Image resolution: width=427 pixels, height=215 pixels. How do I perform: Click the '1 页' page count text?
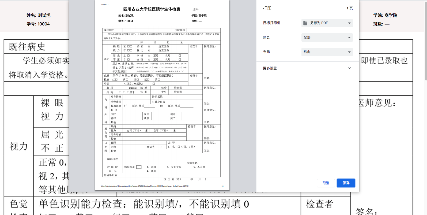tap(350, 8)
